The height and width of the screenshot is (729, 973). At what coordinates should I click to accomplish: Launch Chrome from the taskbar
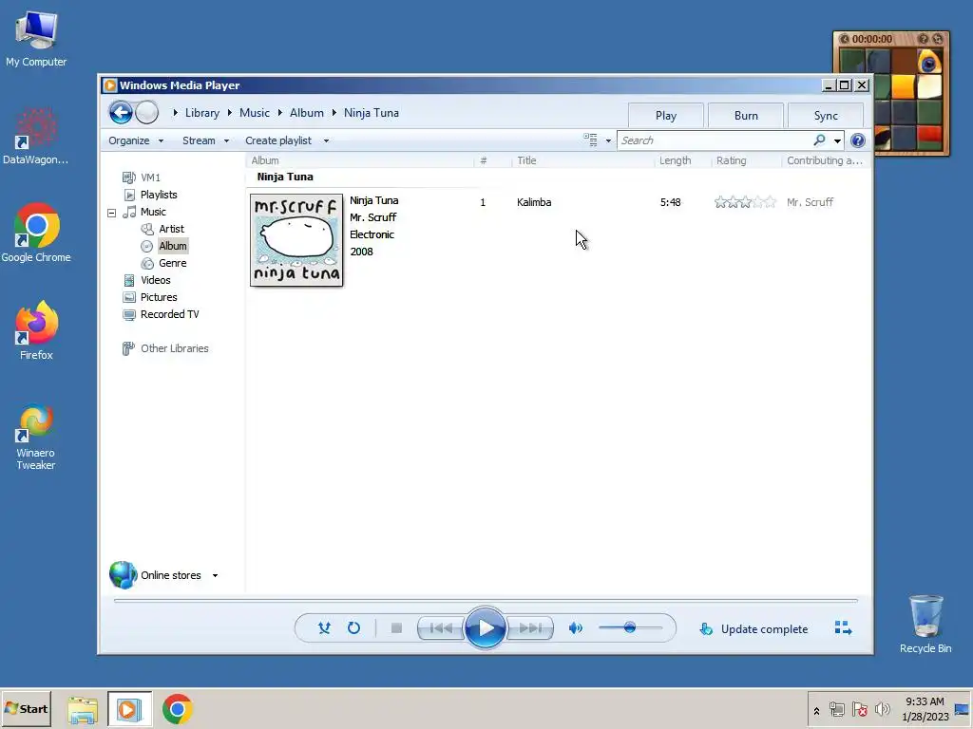coord(178,709)
